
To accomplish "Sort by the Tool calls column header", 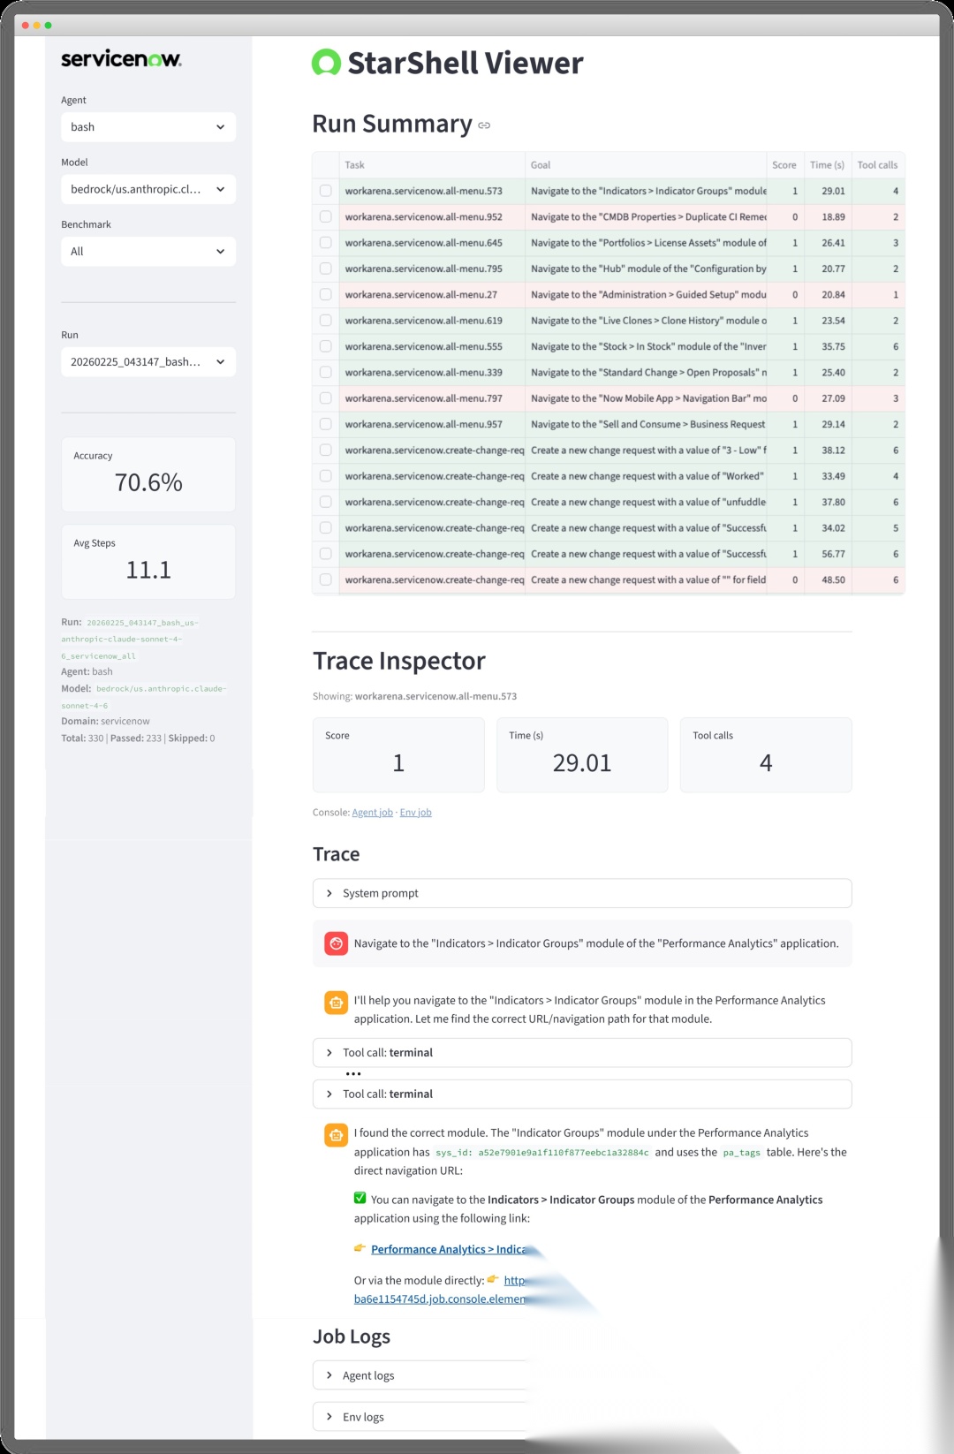I will tap(878, 165).
